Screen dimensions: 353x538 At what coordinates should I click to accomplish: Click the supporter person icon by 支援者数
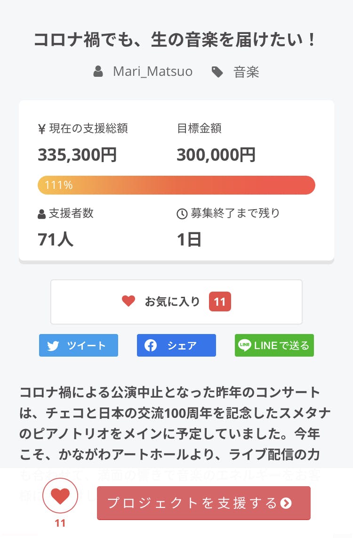[x=41, y=214]
